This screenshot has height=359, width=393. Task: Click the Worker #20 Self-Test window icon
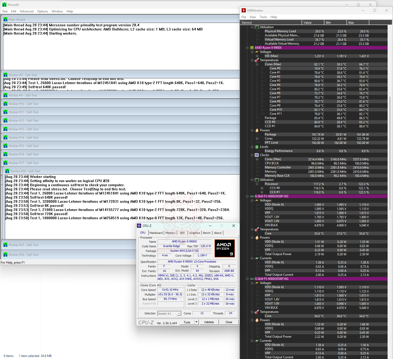point(7,171)
